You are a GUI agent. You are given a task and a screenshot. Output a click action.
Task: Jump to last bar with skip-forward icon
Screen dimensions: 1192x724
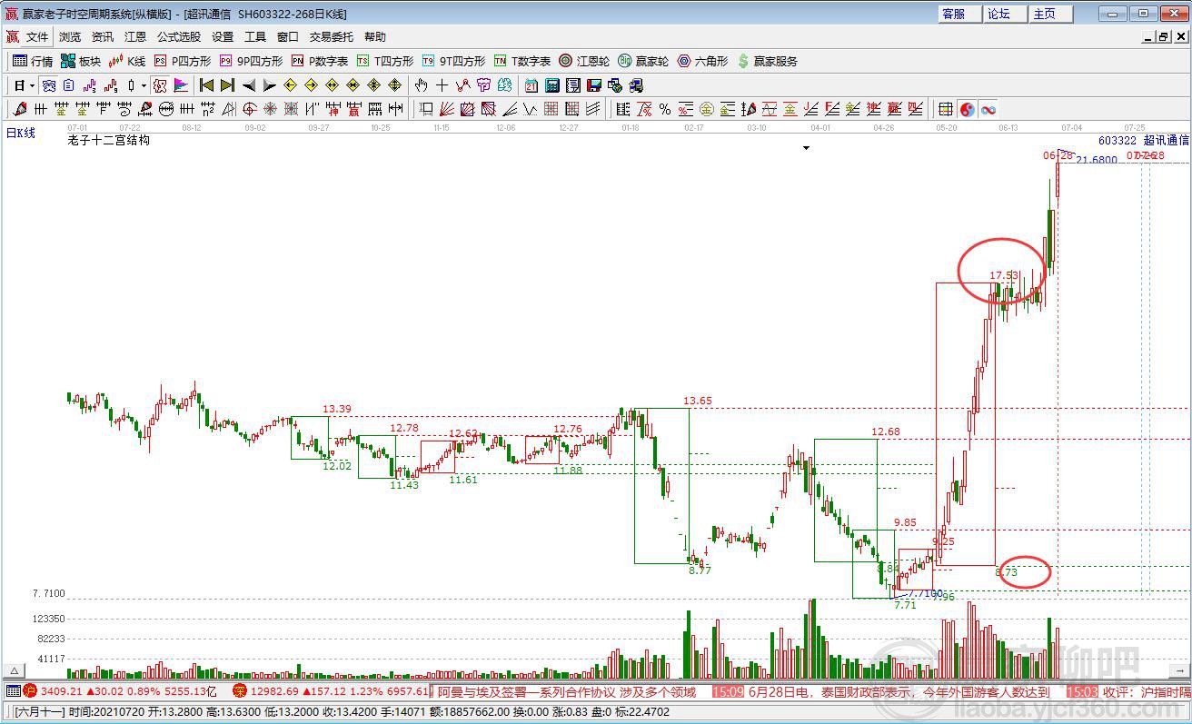(x=227, y=85)
